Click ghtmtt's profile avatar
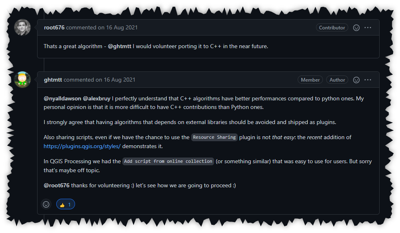Image resolution: width=400 pixels, height=233 pixels. point(22,80)
